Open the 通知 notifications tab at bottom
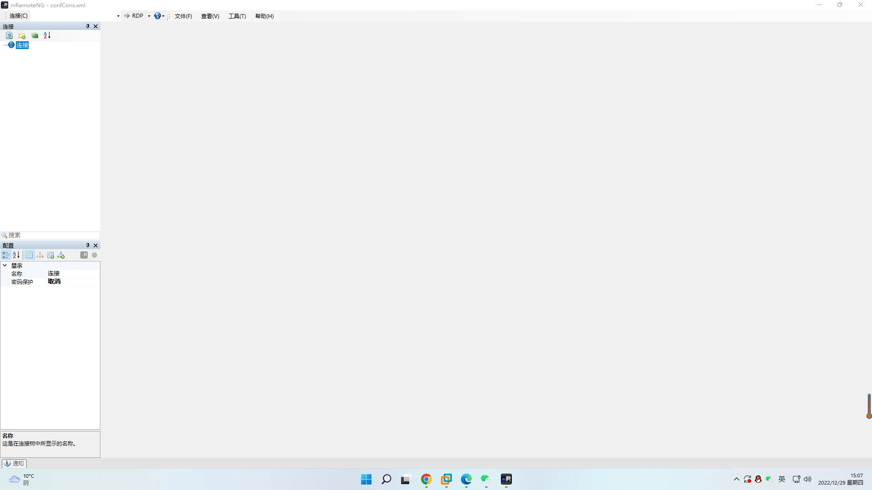The height and width of the screenshot is (490, 872). click(14, 463)
